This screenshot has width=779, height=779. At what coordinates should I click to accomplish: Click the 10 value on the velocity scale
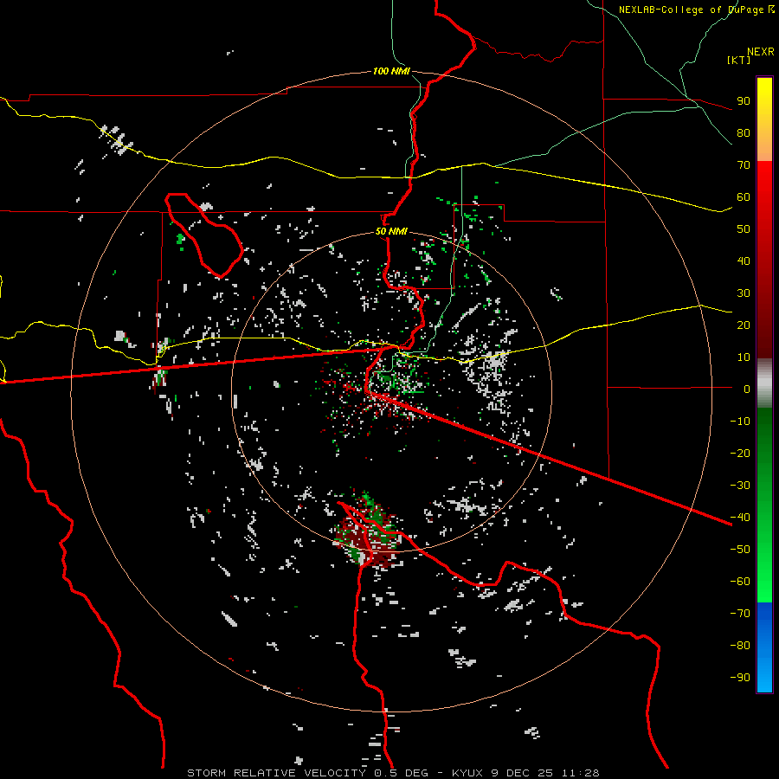pos(744,357)
